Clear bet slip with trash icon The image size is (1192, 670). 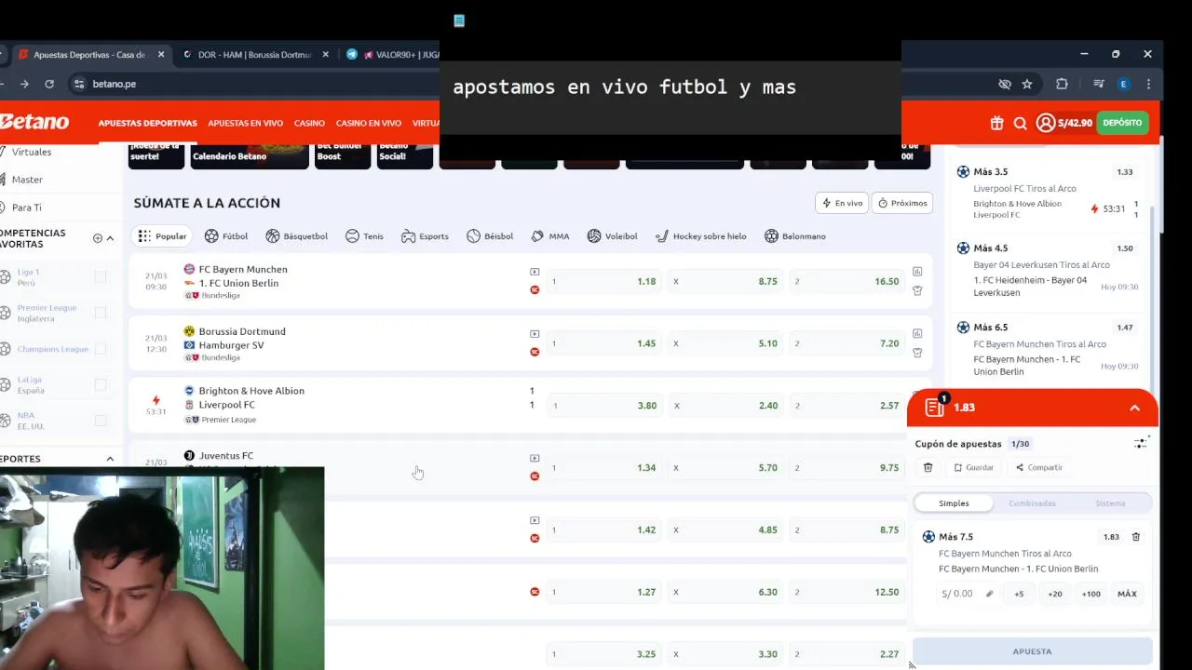pos(928,468)
